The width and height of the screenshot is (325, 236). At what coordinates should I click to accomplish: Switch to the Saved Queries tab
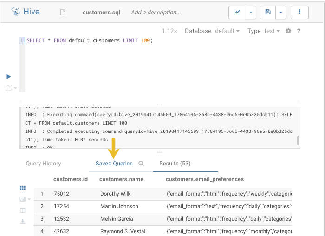[114, 164]
